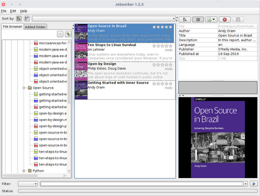Click the PDF icon of ten-steps-to-linux file
260x196 pixels.
tap(36, 164)
